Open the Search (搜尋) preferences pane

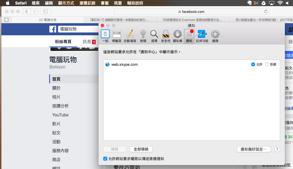(154, 36)
